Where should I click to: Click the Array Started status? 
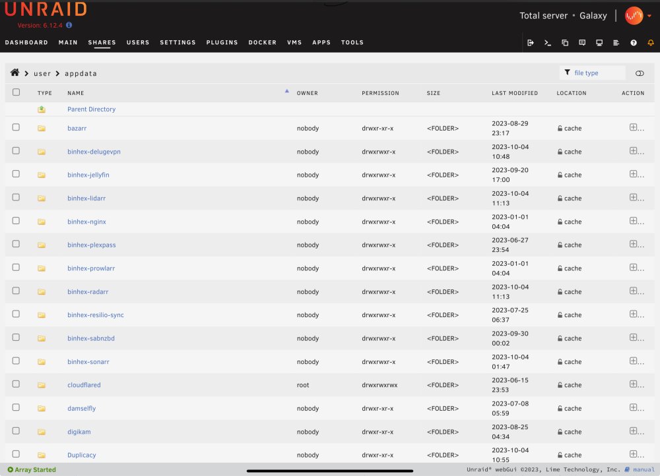click(32, 469)
